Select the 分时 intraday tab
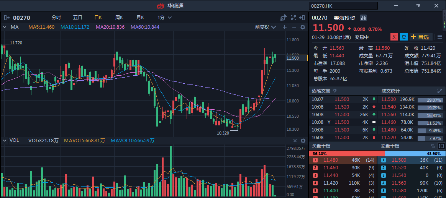The width and height of the screenshot is (446, 198). [56, 18]
